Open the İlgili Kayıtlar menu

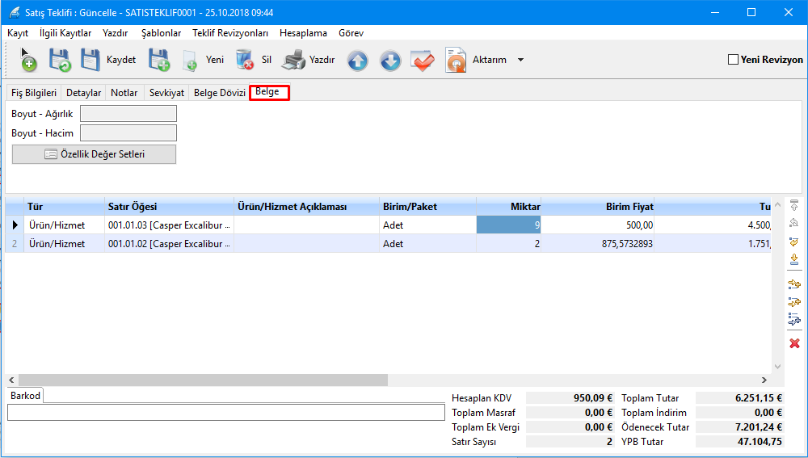point(65,33)
